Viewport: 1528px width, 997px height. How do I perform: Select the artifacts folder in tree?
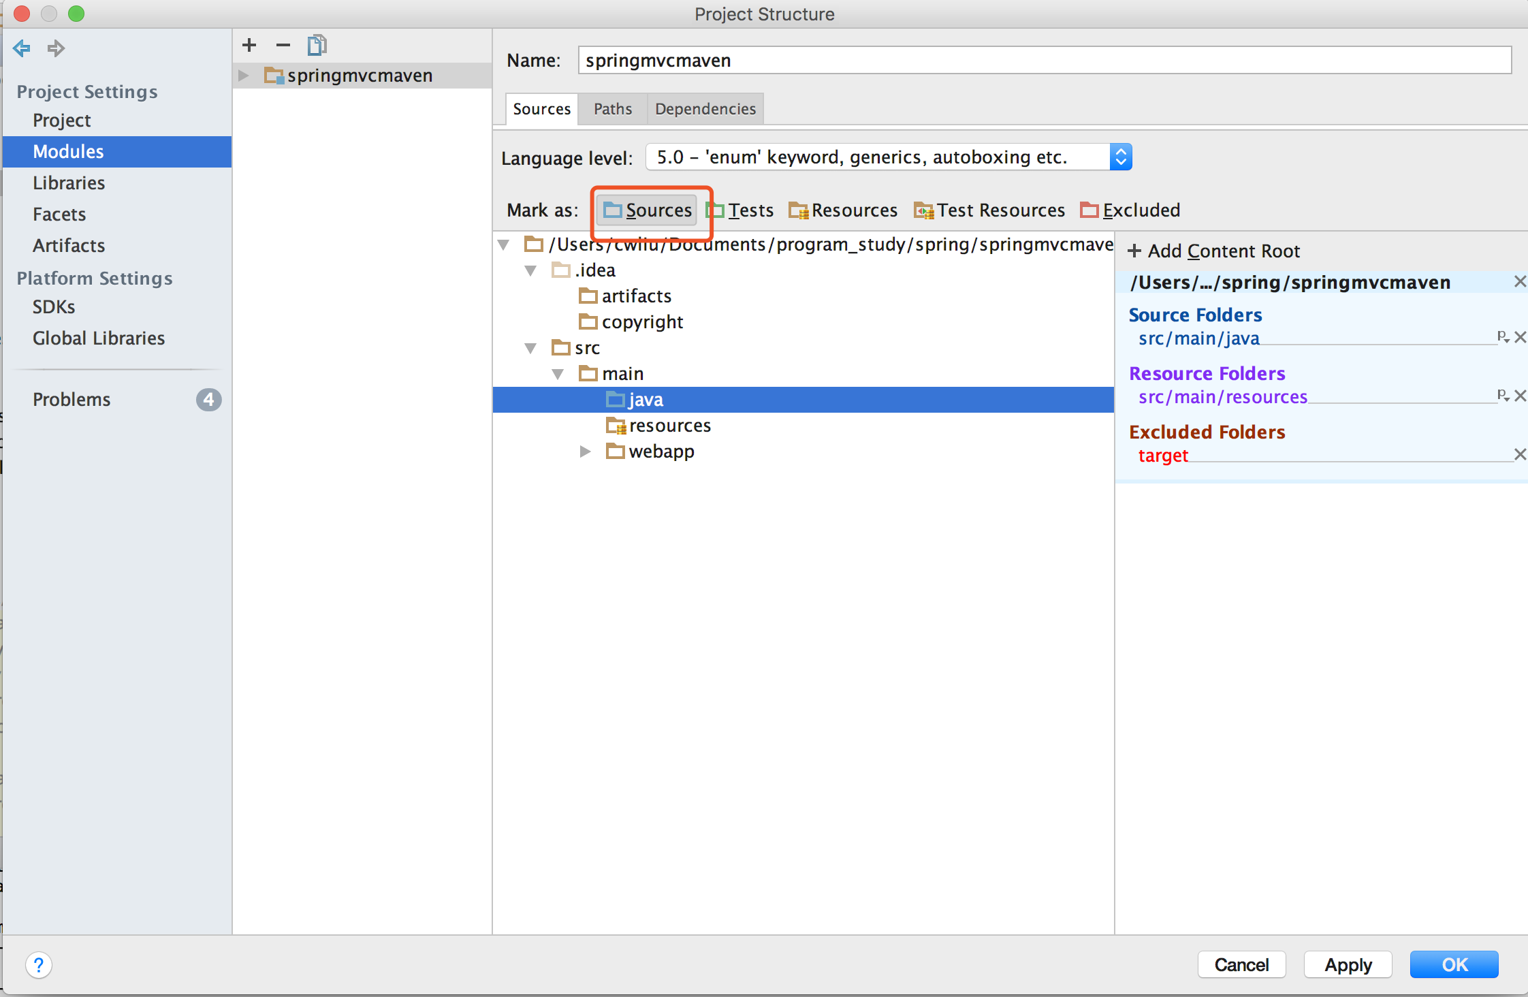(625, 296)
